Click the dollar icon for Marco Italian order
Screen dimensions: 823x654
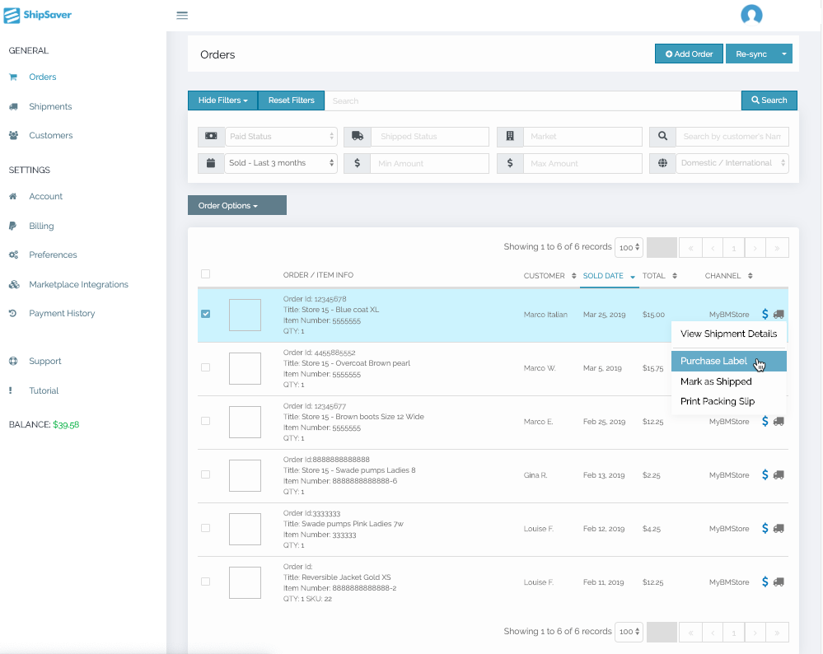tap(765, 314)
